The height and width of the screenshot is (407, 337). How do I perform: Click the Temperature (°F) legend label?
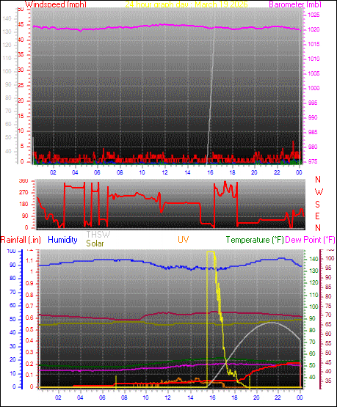point(255,240)
